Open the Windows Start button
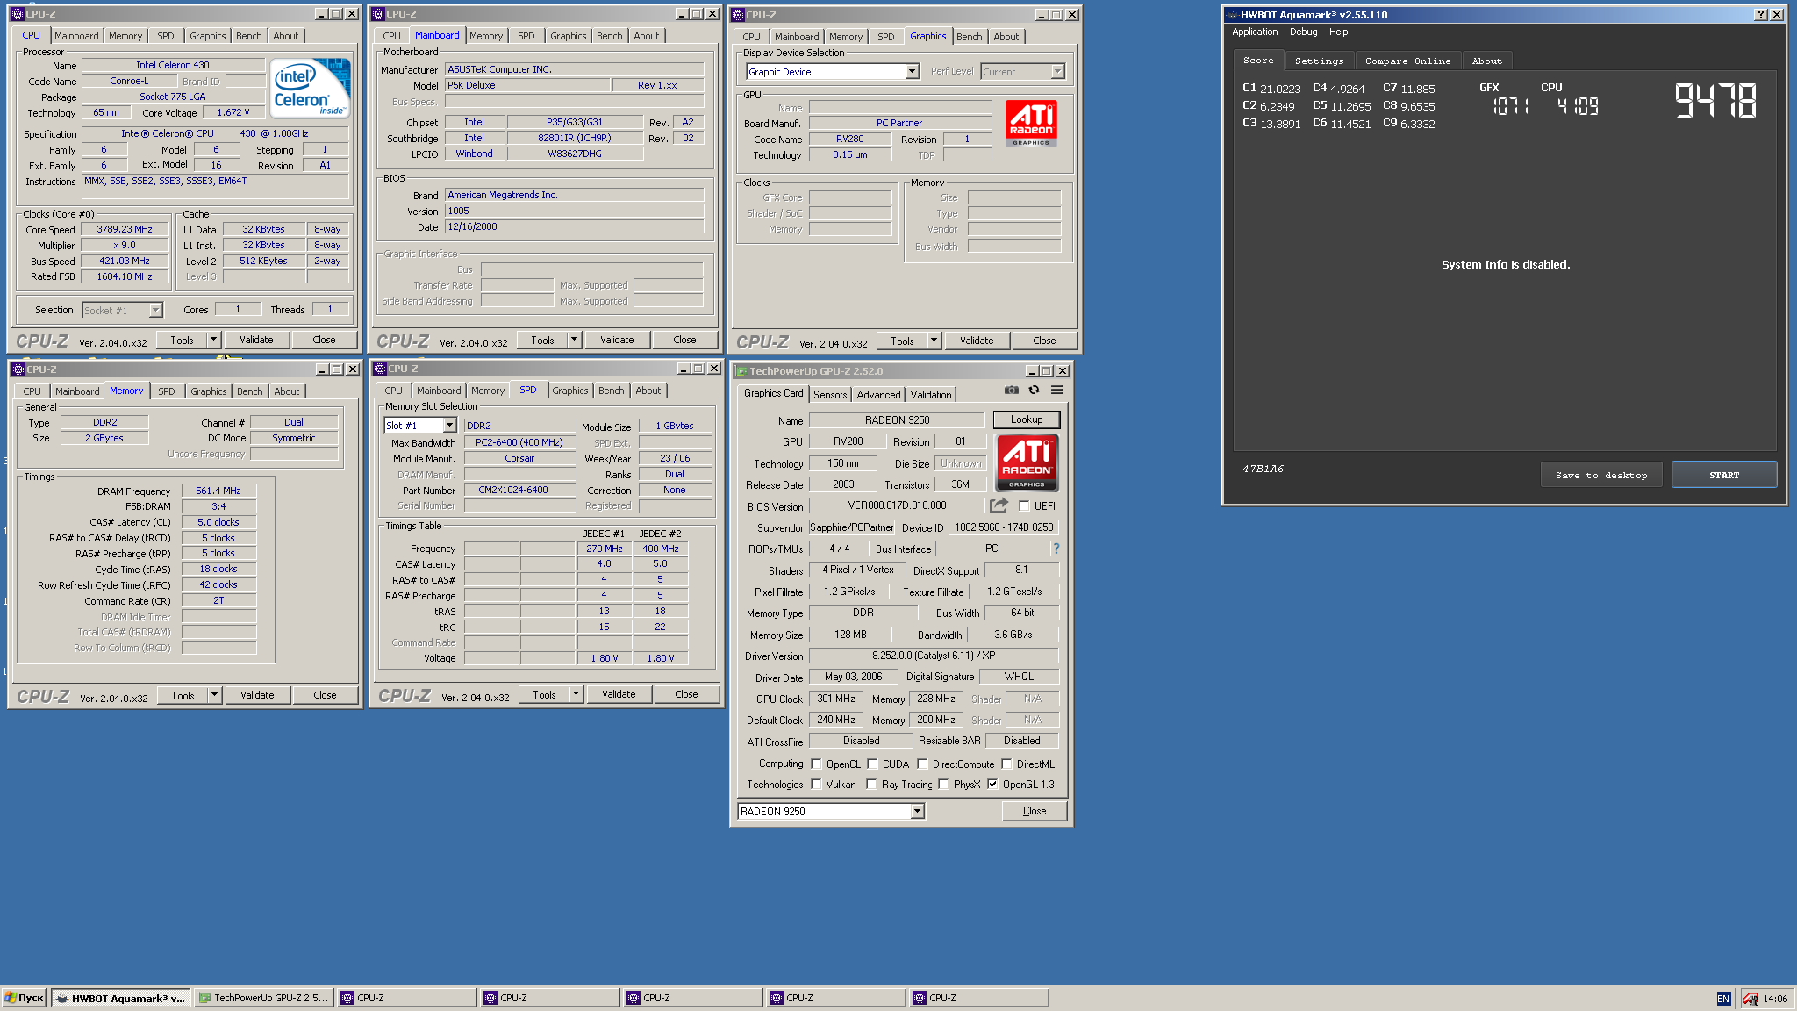The height and width of the screenshot is (1011, 1797). click(24, 998)
